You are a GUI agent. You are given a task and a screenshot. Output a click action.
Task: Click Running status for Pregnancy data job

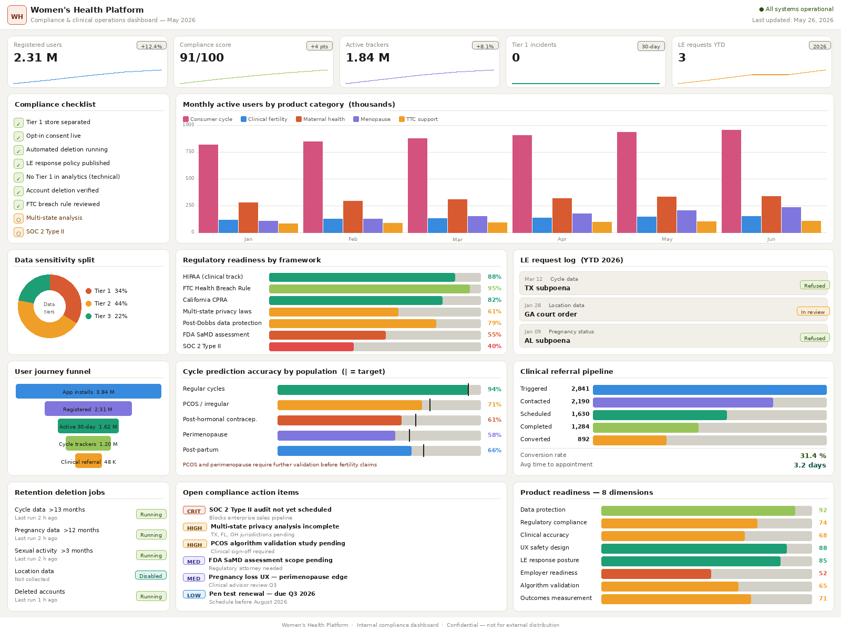click(151, 535)
